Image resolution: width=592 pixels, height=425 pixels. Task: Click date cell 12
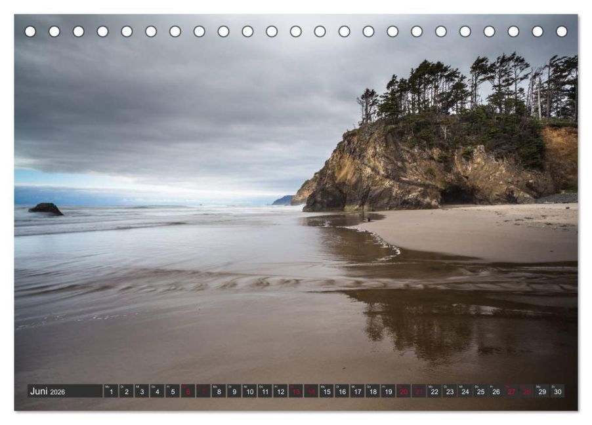pos(280,391)
